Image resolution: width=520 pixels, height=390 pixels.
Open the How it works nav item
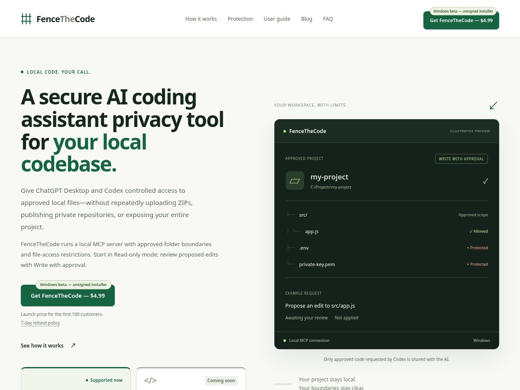[x=201, y=19]
